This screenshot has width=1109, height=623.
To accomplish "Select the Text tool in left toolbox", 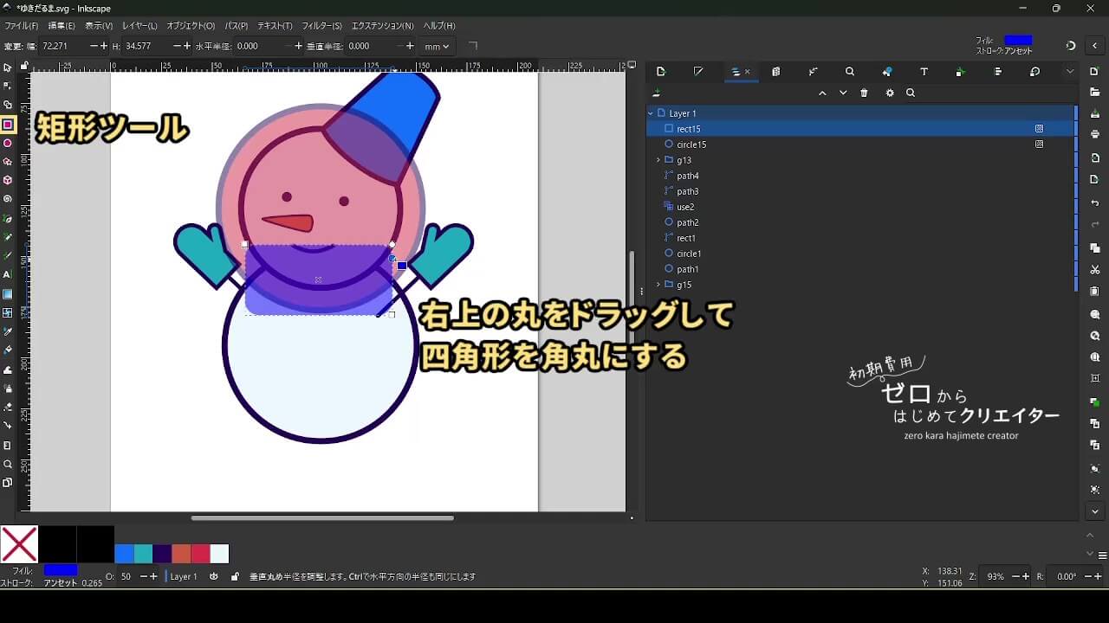I will [x=8, y=274].
